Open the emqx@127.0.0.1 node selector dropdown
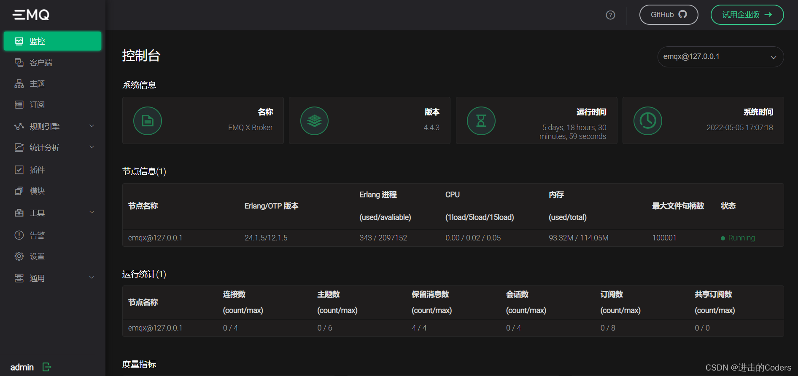This screenshot has width=798, height=376. (720, 57)
